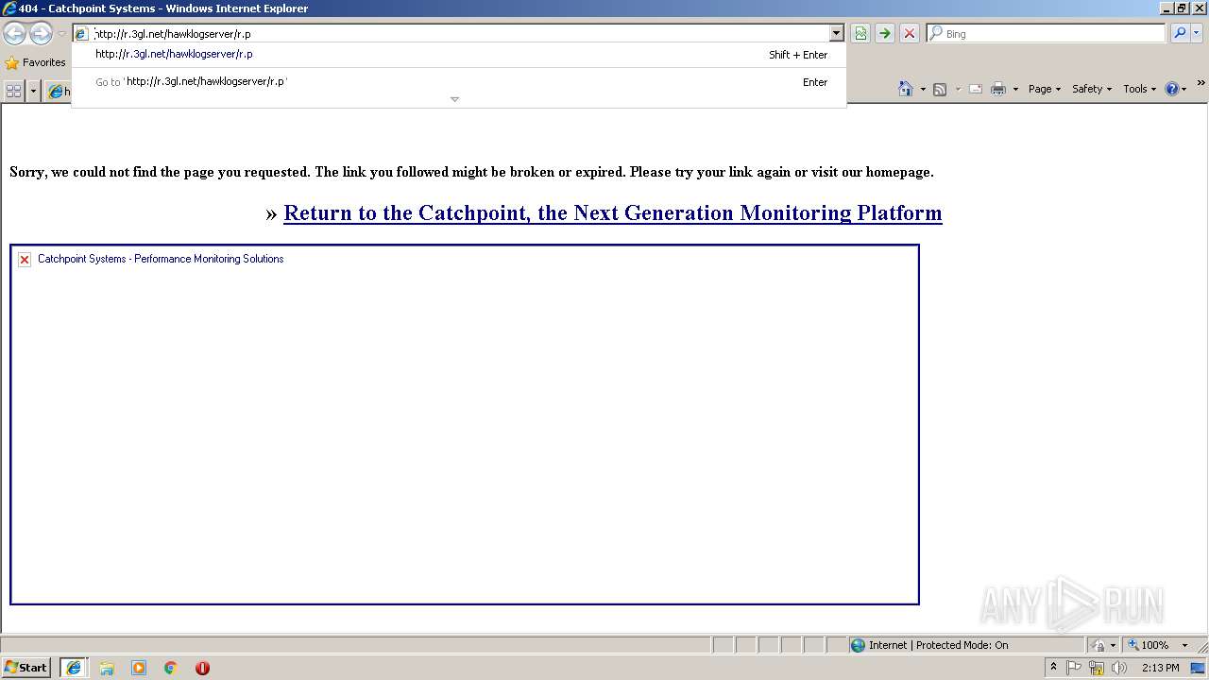Click the green Go arrow button
The image size is (1209, 680).
(x=884, y=34)
